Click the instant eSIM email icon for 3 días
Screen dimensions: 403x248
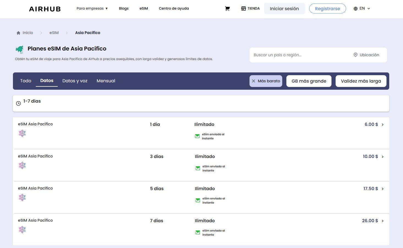tap(198, 168)
